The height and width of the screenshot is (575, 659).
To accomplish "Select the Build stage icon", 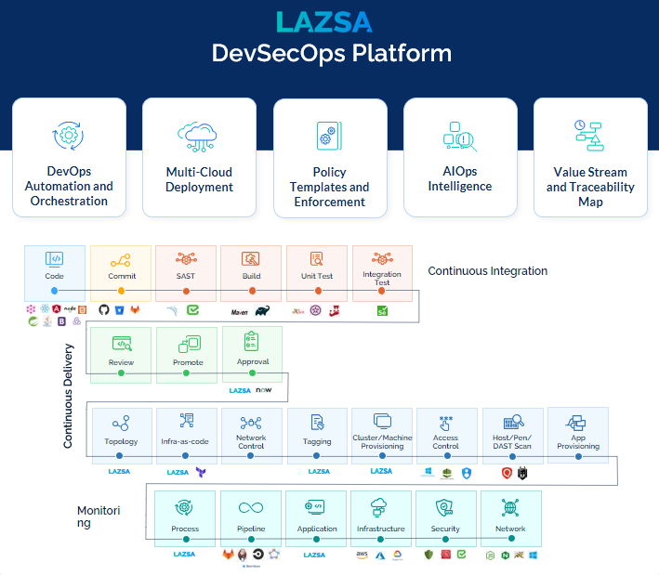I will pos(250,259).
